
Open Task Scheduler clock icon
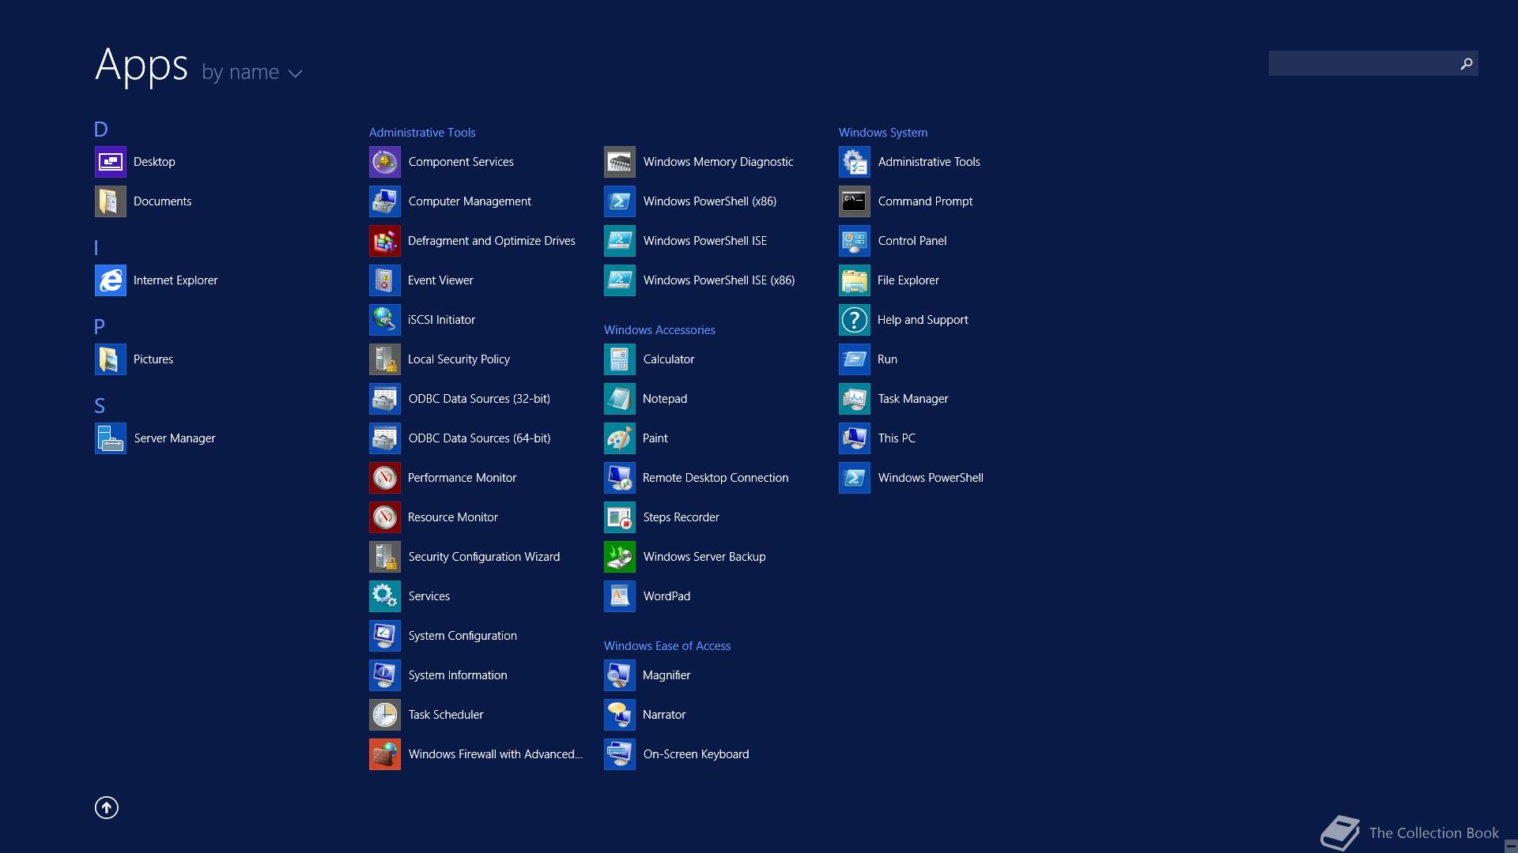click(x=385, y=715)
